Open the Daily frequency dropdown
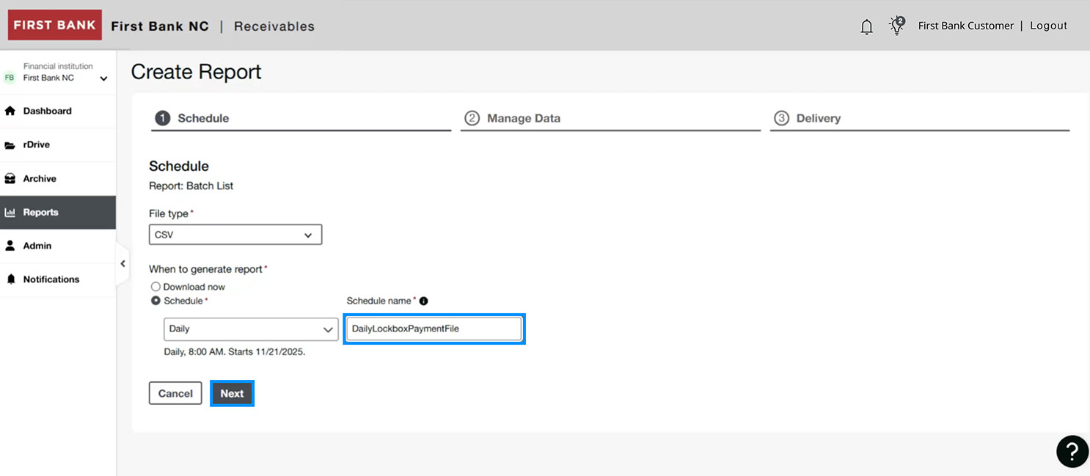This screenshot has width=1090, height=476. point(250,329)
